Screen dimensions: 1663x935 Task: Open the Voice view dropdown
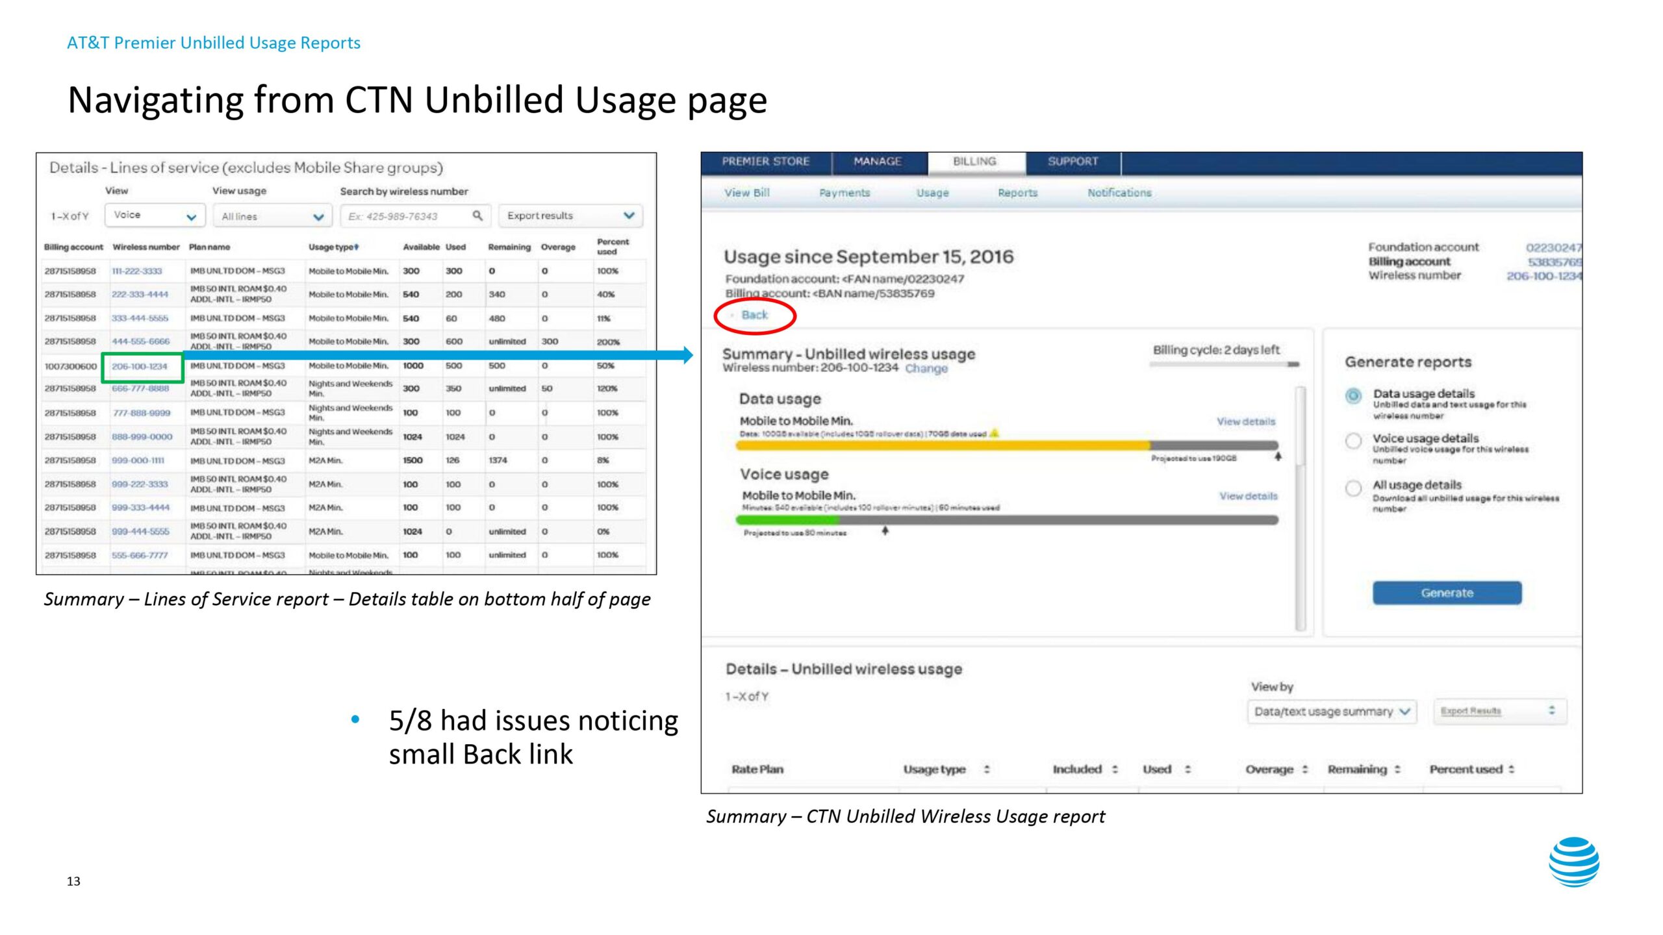pos(155,216)
